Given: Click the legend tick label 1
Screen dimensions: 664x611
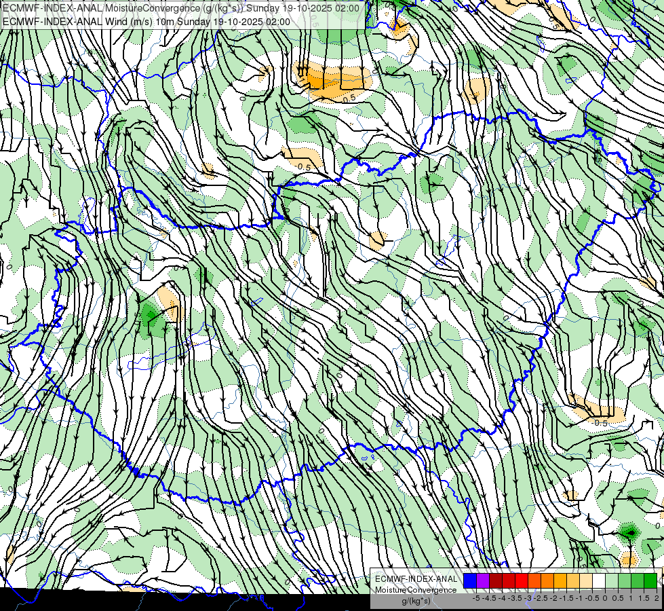Looking at the screenshot, I should (631, 598).
